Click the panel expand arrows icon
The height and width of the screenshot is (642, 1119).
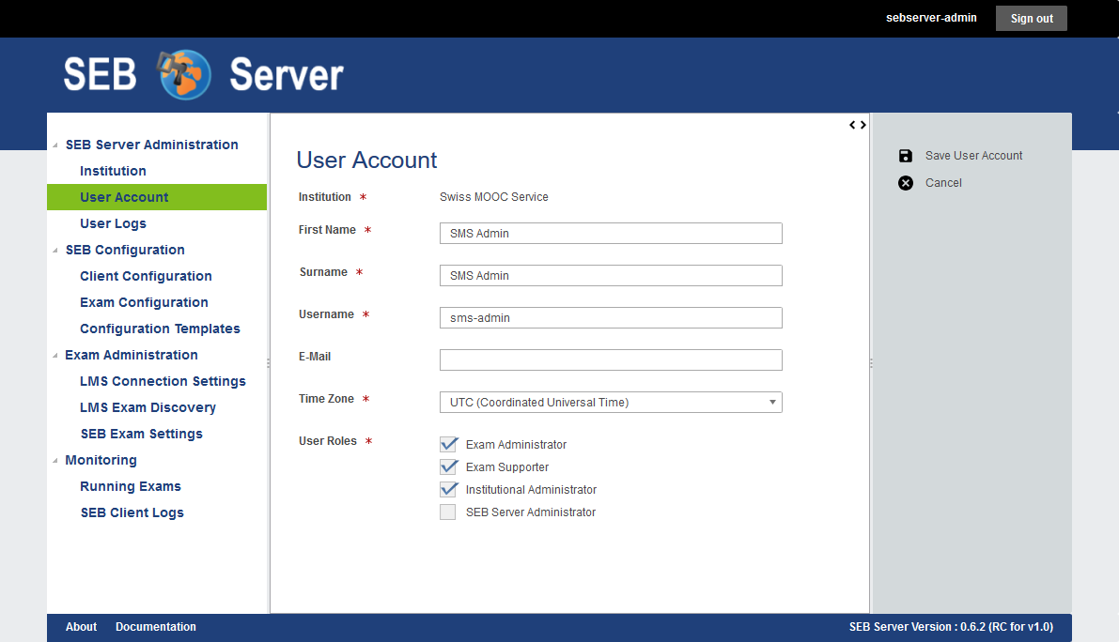[857, 125]
